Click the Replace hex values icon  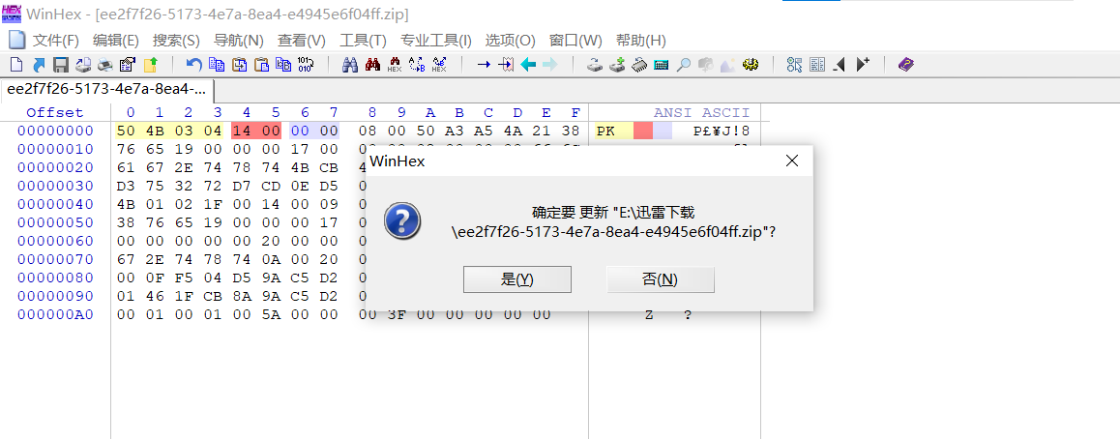coord(438,64)
